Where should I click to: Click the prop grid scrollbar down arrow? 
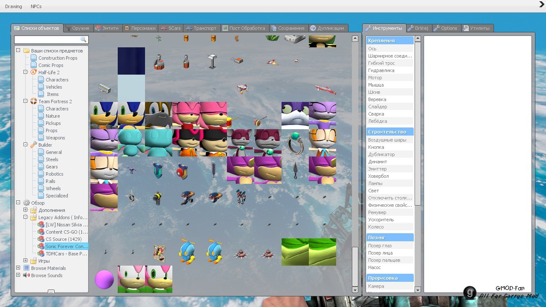pos(355,290)
